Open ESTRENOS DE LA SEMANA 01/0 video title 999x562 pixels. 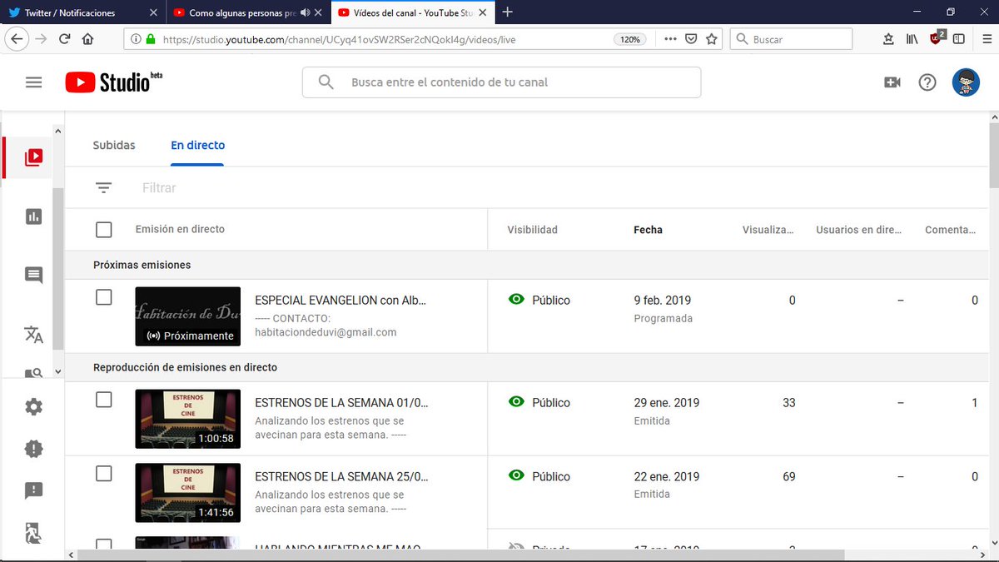pos(341,402)
